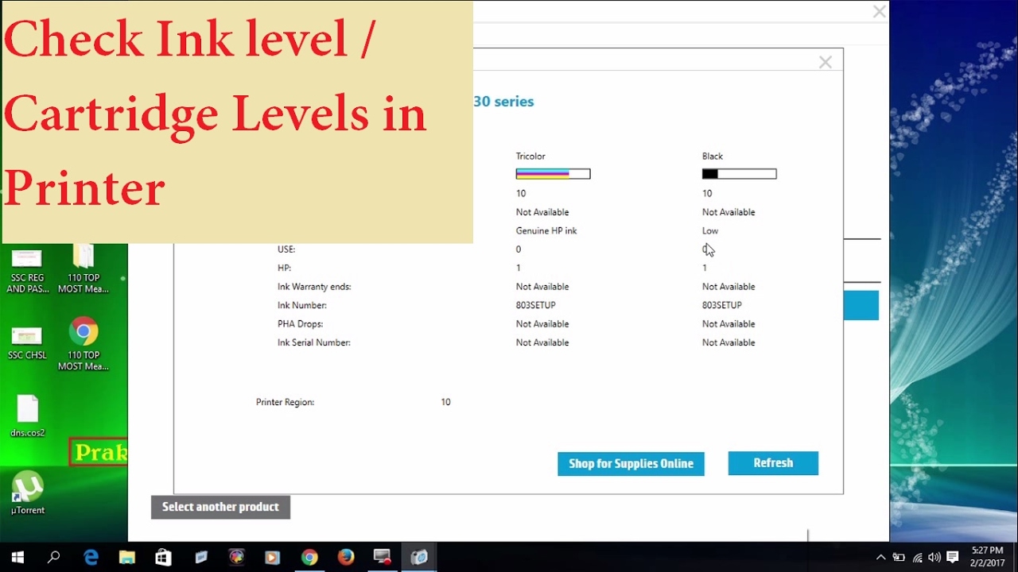Switch to the HP printer app in the taskbar
The height and width of the screenshot is (572, 1018).
click(x=418, y=558)
